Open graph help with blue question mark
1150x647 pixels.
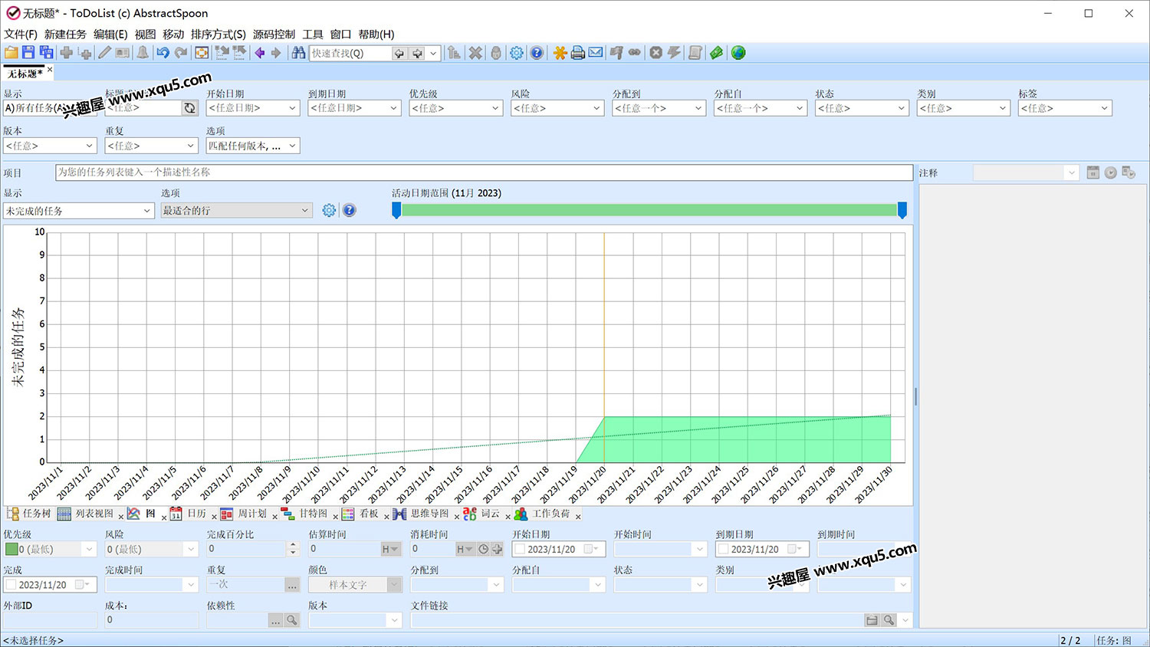tap(349, 210)
